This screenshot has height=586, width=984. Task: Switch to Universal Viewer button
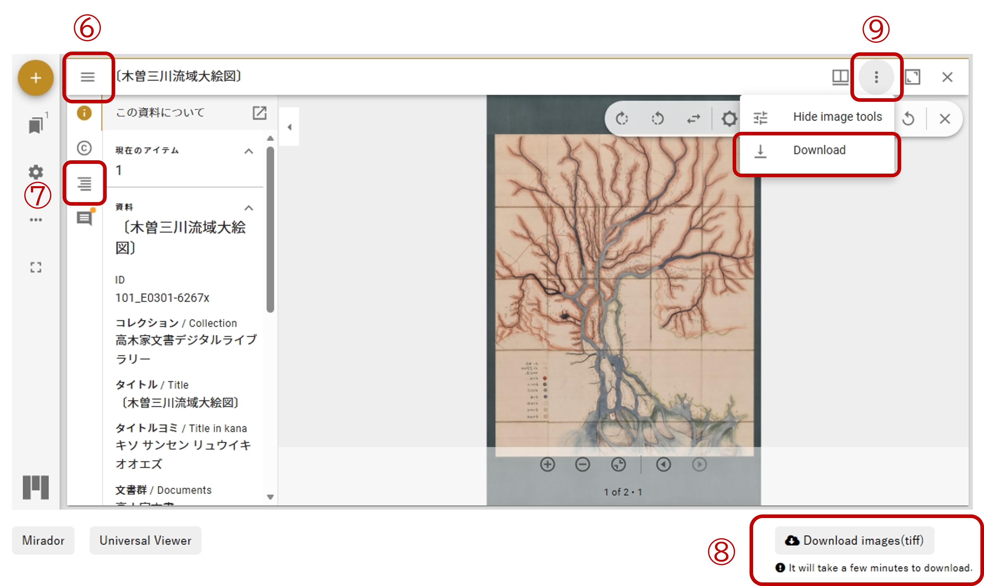[145, 541]
